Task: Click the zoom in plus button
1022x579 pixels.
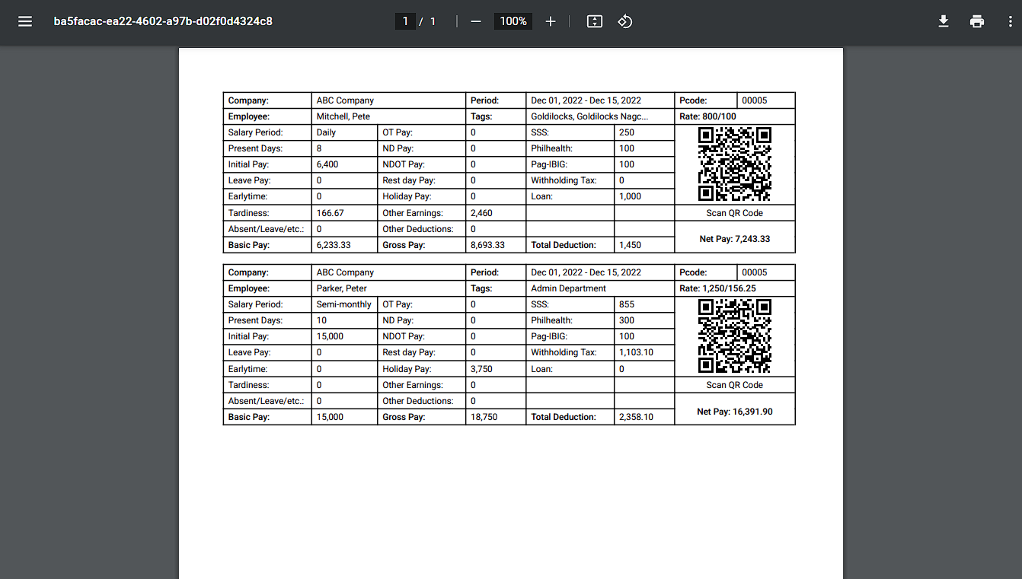Action: [551, 21]
